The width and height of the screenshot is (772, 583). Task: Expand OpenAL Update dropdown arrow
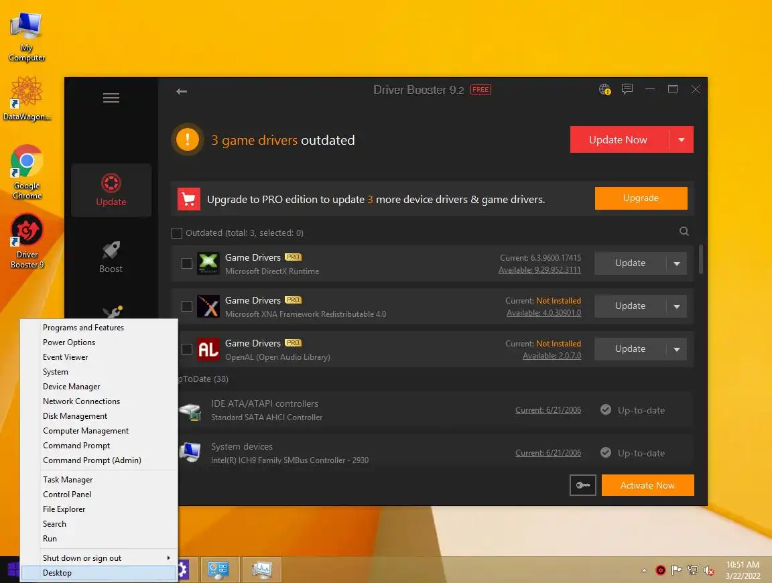(677, 349)
